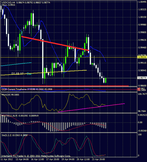Click the 0.99244 yellow price label
The image size is (147, 162).
tap(142, 57)
